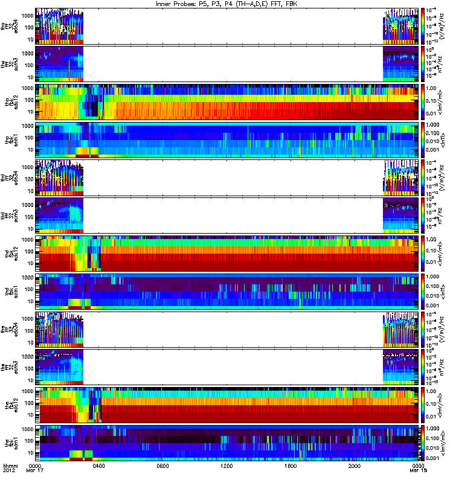Click the 'thd fff 32 scm3' panel label

click(9, 216)
